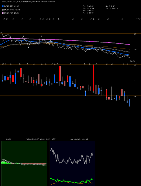The image size is (141, 186).
Task: Click the blue DOW ST legend swatch
Action: click(x=3, y=6)
